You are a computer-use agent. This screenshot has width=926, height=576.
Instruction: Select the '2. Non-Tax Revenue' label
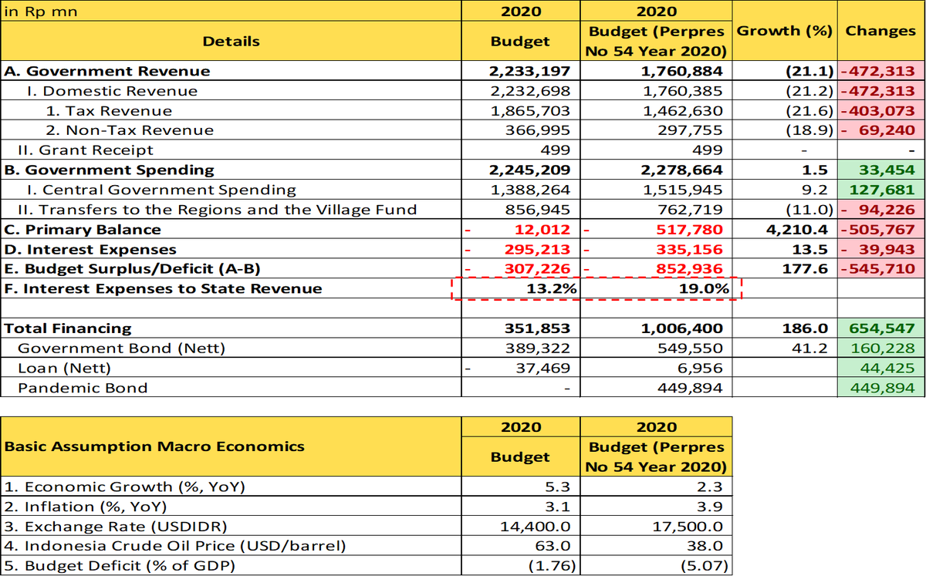coord(129,130)
